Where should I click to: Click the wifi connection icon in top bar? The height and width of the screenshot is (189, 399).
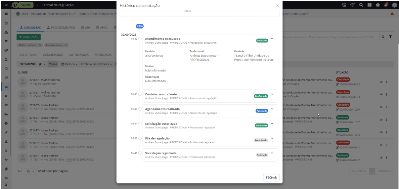[353, 5]
